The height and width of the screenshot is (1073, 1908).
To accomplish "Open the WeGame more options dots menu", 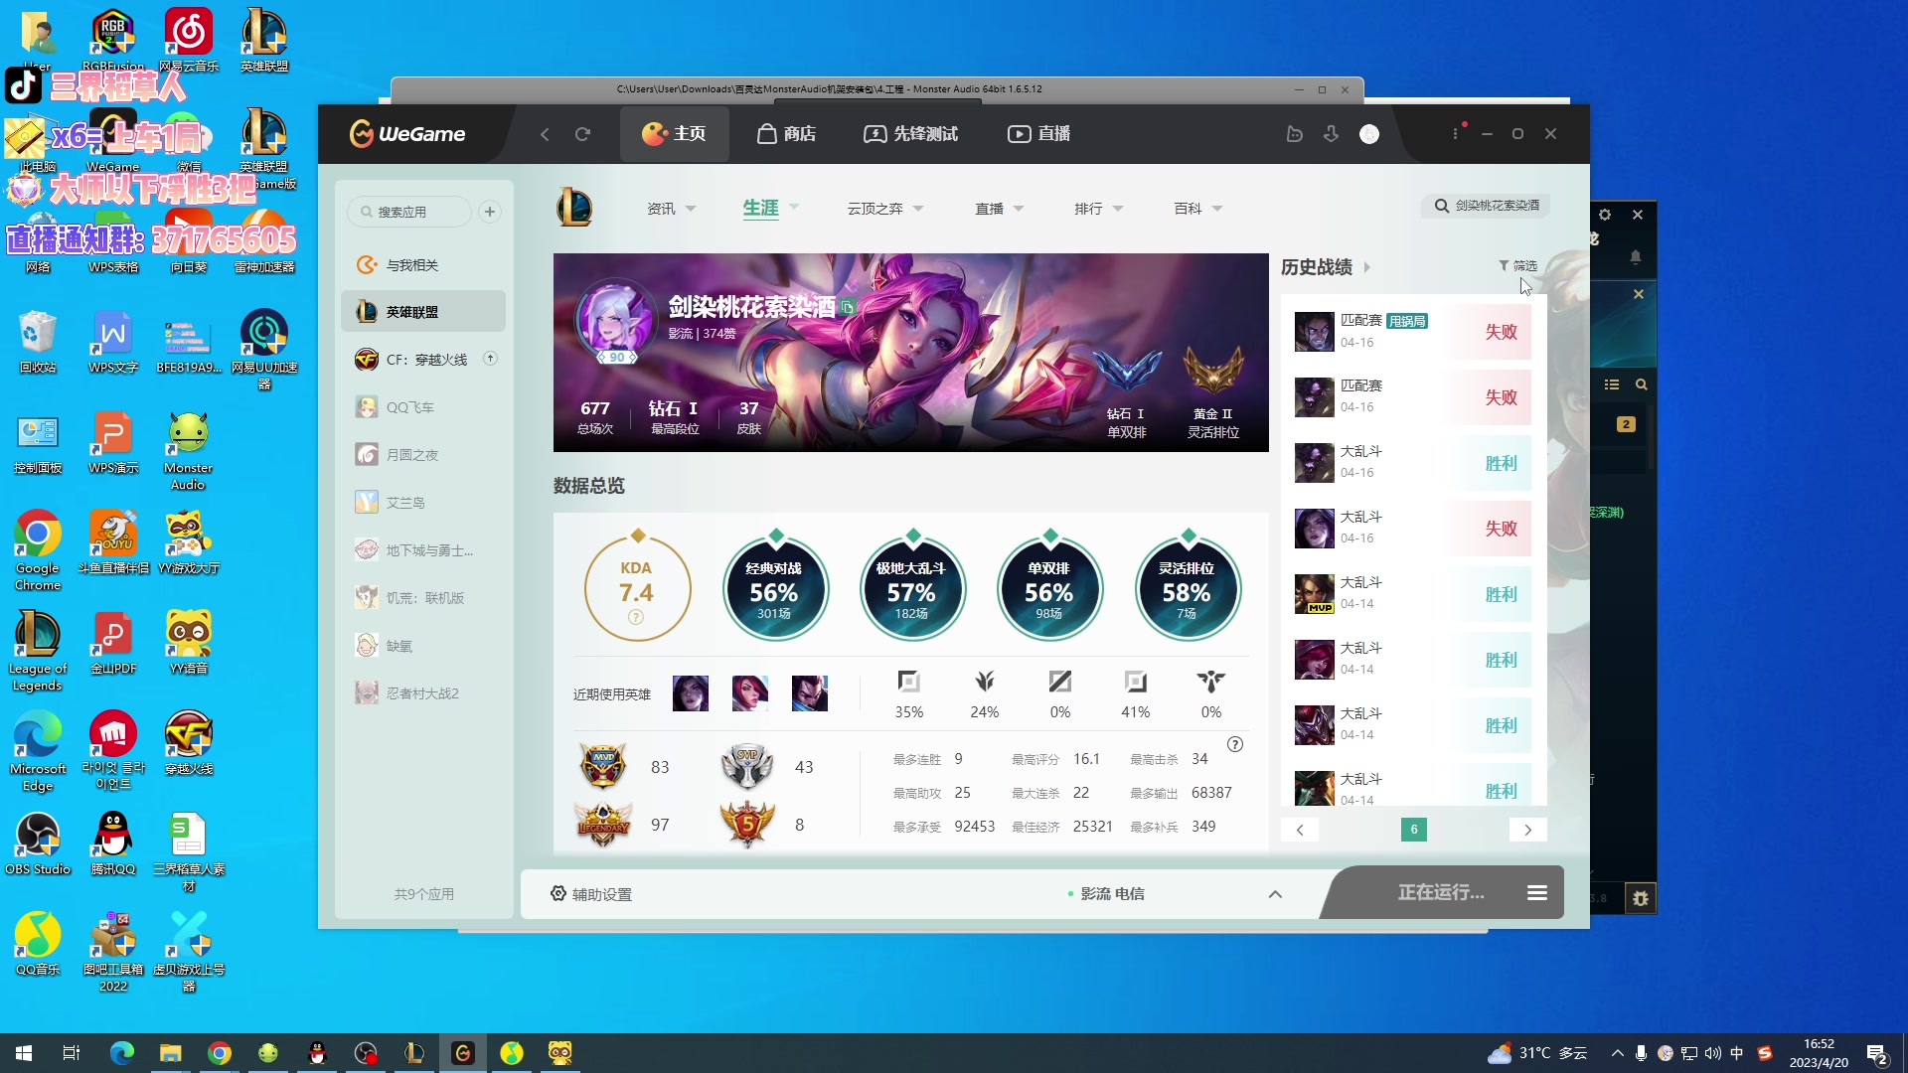I will click(x=1456, y=133).
